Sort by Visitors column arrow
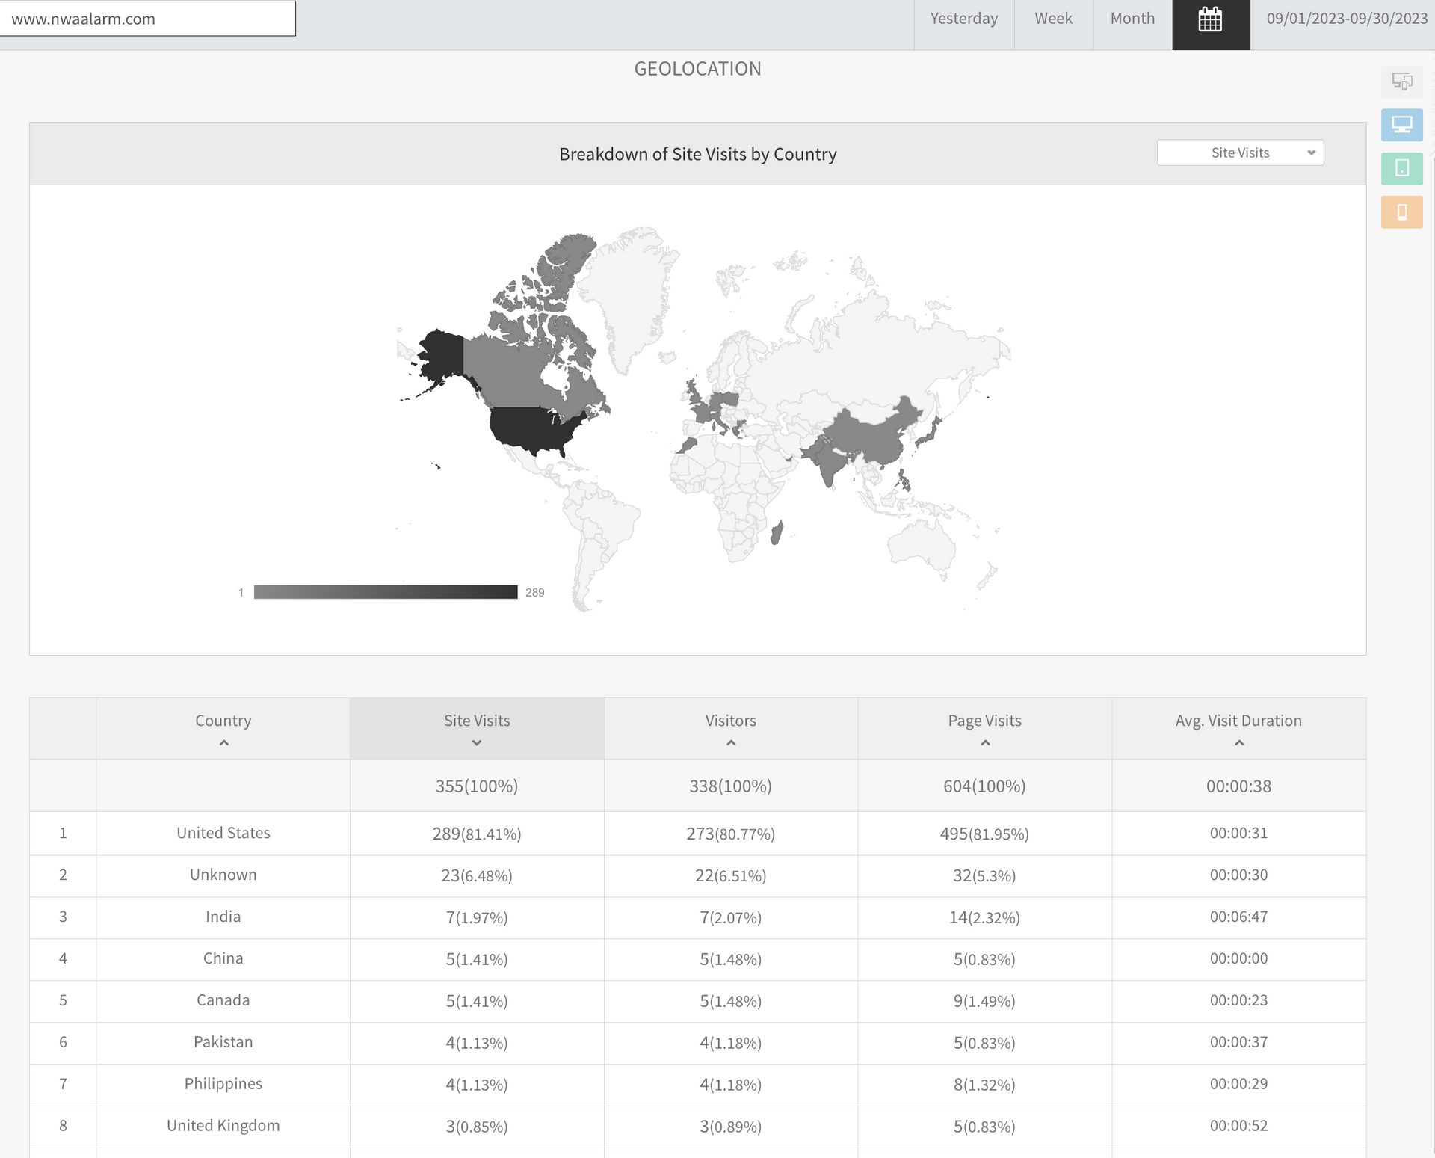Screen dimensions: 1435x1158 click(731, 743)
